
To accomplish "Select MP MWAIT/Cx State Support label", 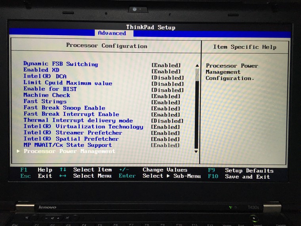I will tap(68, 145).
